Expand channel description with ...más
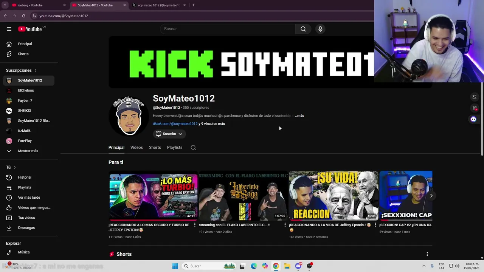484x272 pixels. pos(299,116)
